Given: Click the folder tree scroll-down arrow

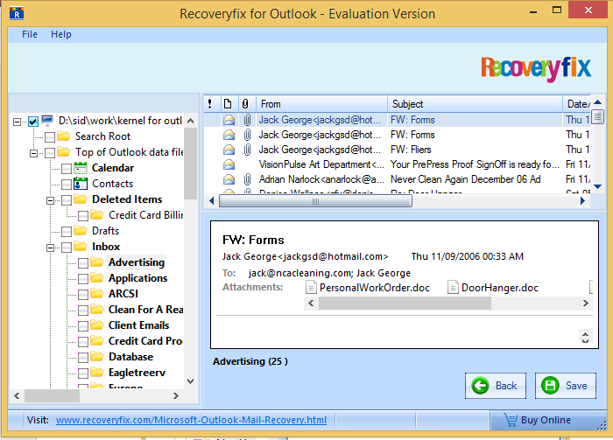Looking at the screenshot, I should [x=190, y=381].
